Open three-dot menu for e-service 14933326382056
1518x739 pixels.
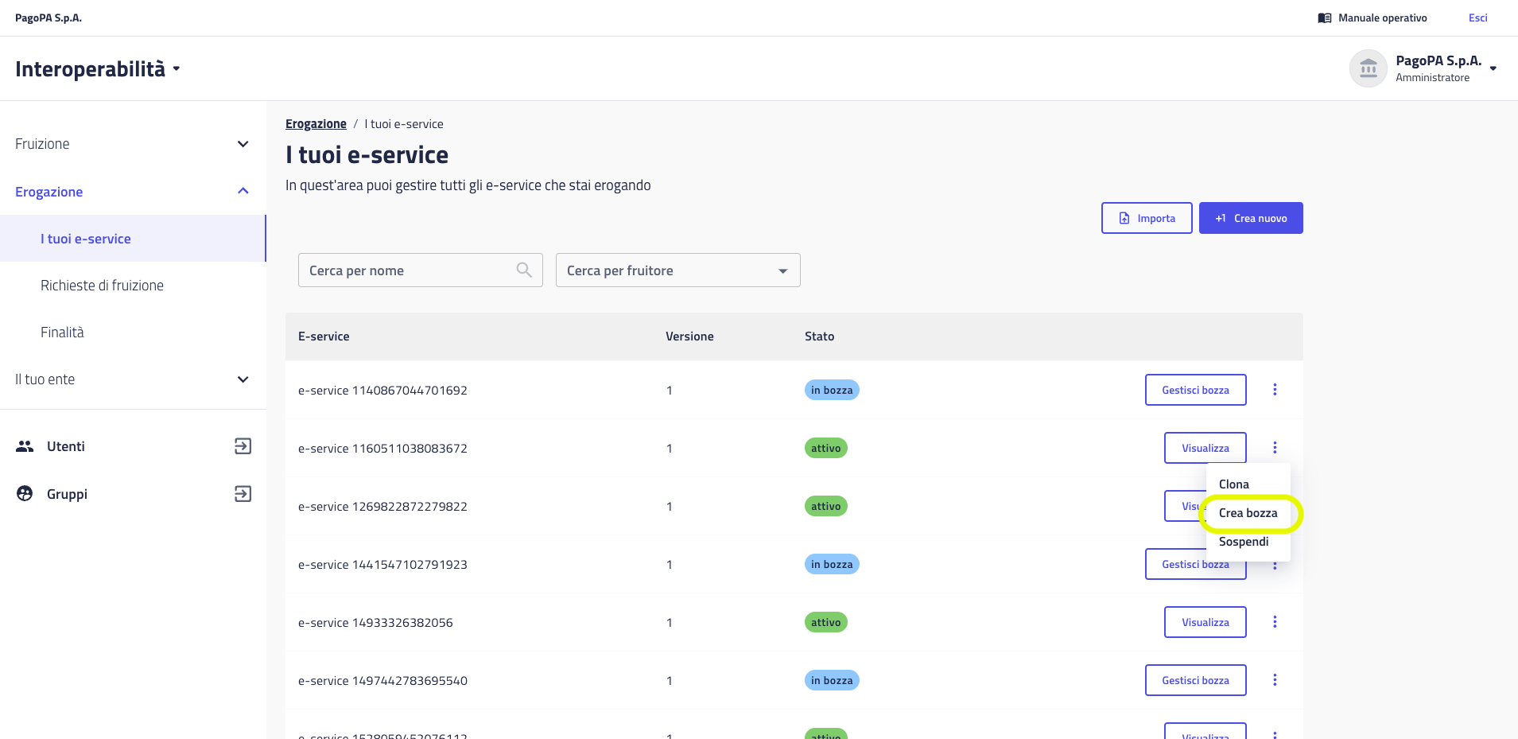[1275, 622]
